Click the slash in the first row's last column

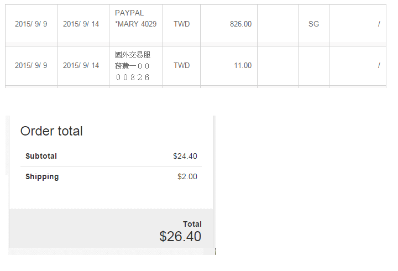click(x=379, y=24)
